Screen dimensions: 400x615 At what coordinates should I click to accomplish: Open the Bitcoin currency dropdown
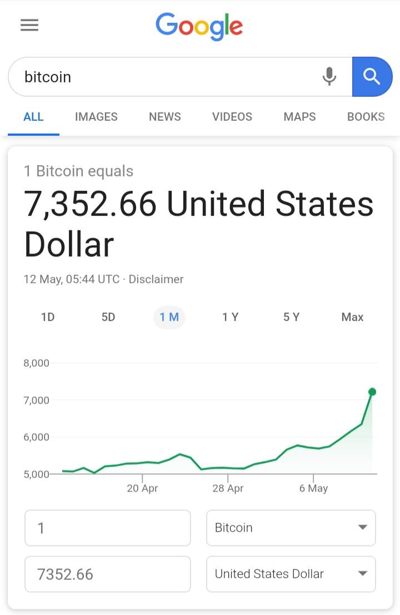[291, 528]
